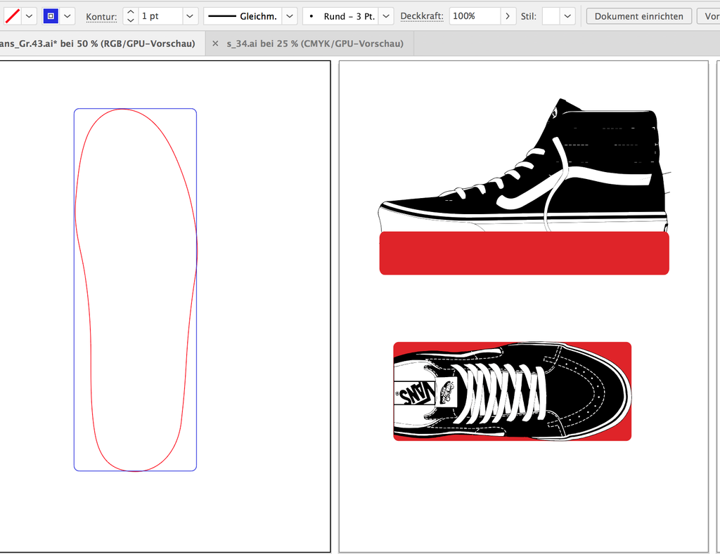The height and width of the screenshot is (554, 720).
Task: Open the Stil dropdown arrow
Action: tap(567, 16)
